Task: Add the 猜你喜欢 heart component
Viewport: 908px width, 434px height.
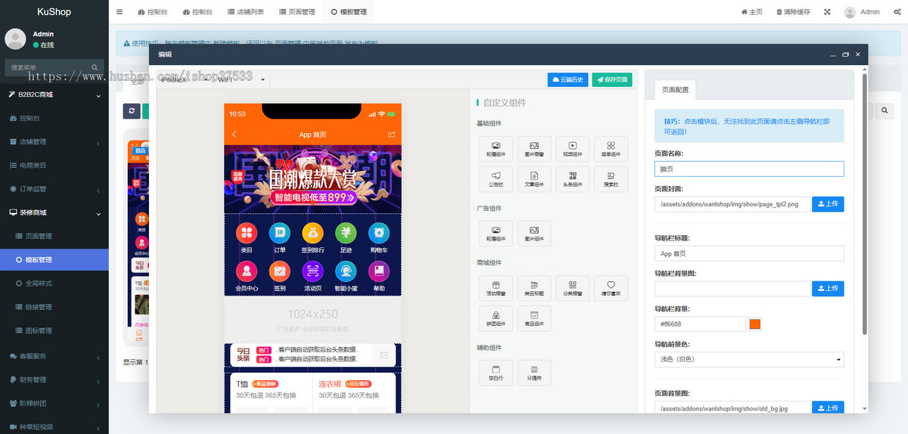Action: tap(611, 288)
